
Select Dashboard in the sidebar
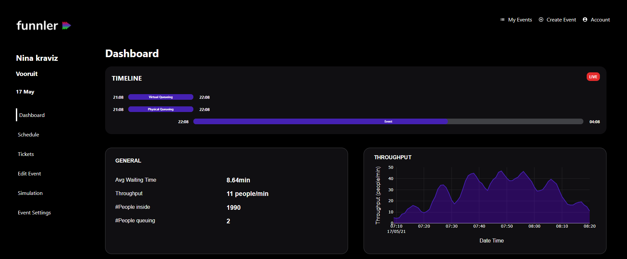[x=32, y=115]
